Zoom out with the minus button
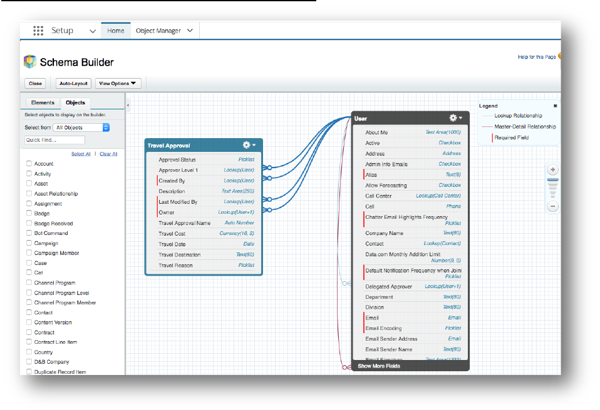 tap(552, 206)
